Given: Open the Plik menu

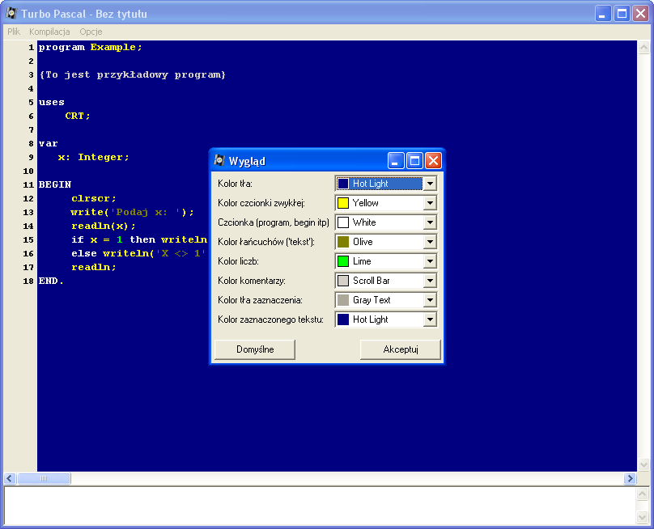Looking at the screenshot, I should click(x=14, y=32).
